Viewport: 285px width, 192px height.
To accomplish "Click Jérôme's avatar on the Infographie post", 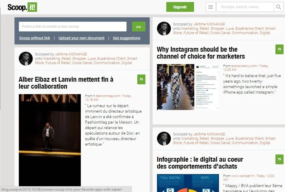I will [164, 138].
